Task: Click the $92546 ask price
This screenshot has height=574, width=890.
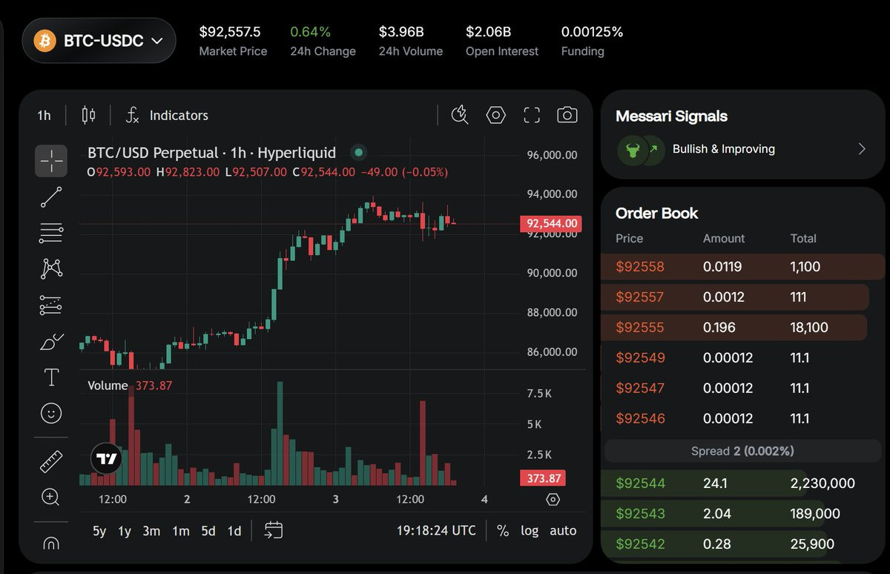Action: point(640,418)
